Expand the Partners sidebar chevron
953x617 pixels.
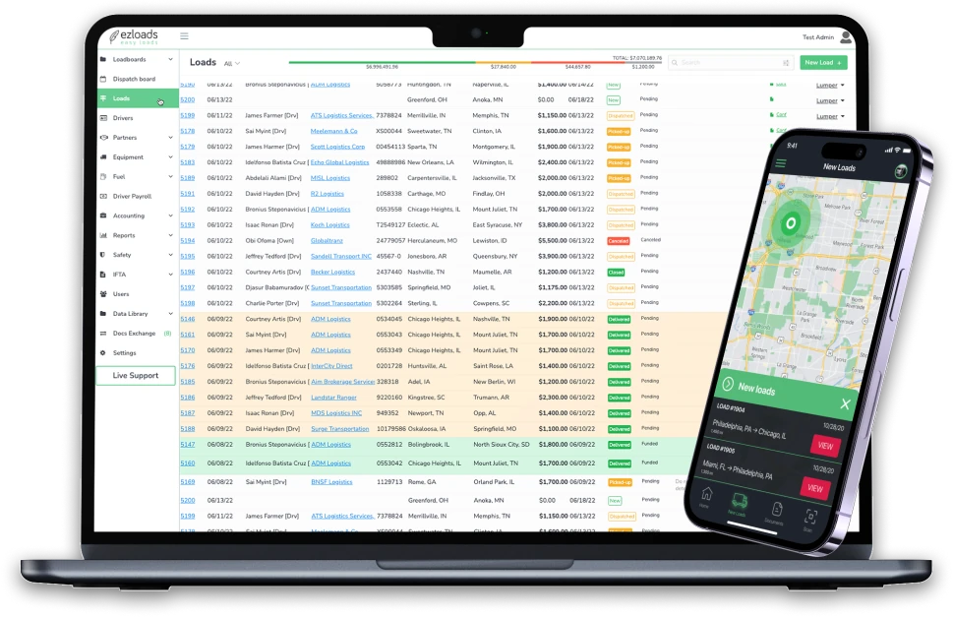[x=170, y=138]
